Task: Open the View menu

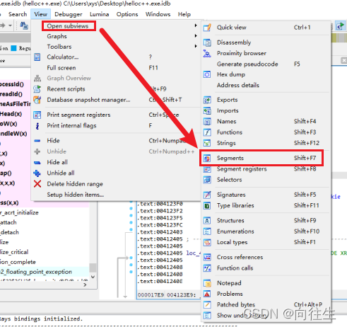Action: pyautogui.click(x=40, y=14)
